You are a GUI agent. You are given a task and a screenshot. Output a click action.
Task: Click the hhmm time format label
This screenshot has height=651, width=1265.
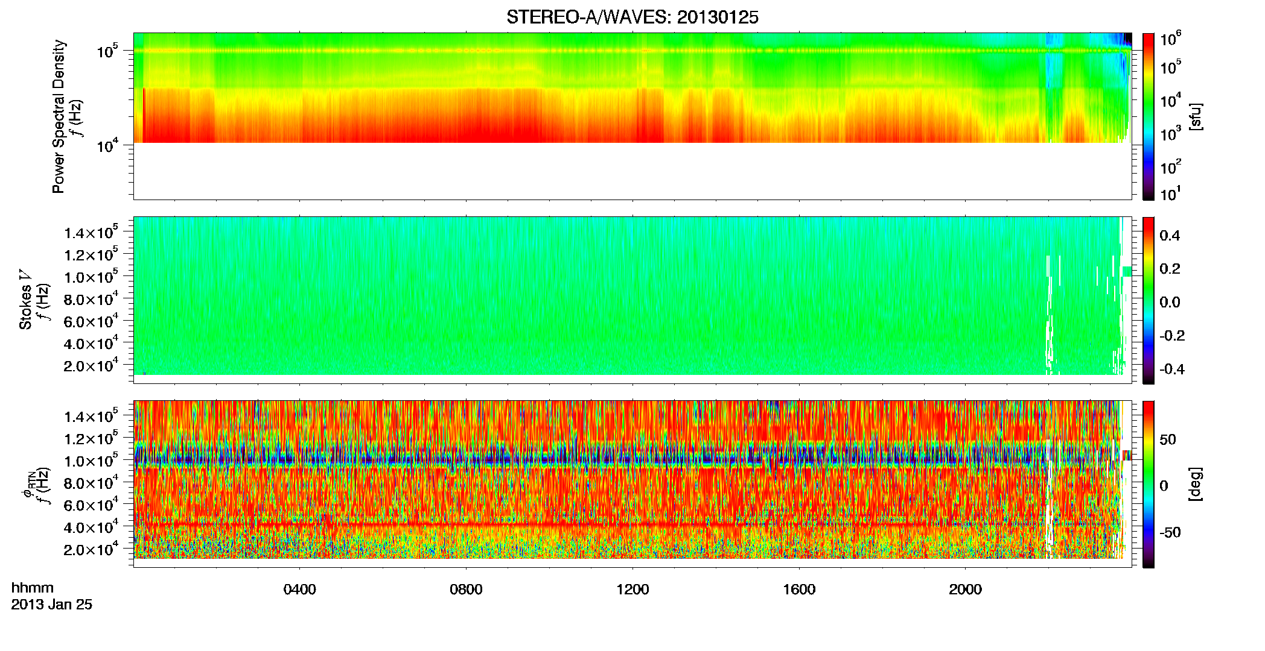33,588
